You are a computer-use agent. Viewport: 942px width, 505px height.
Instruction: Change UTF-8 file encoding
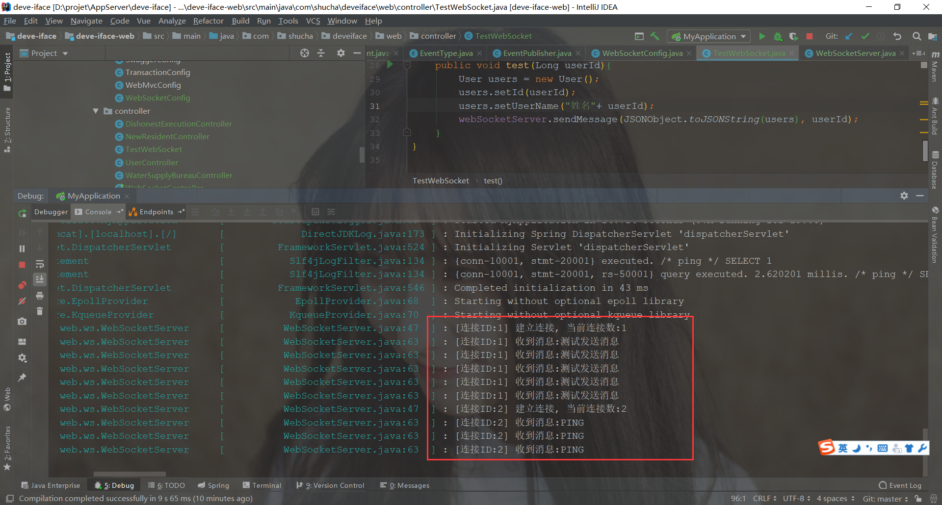coord(797,499)
